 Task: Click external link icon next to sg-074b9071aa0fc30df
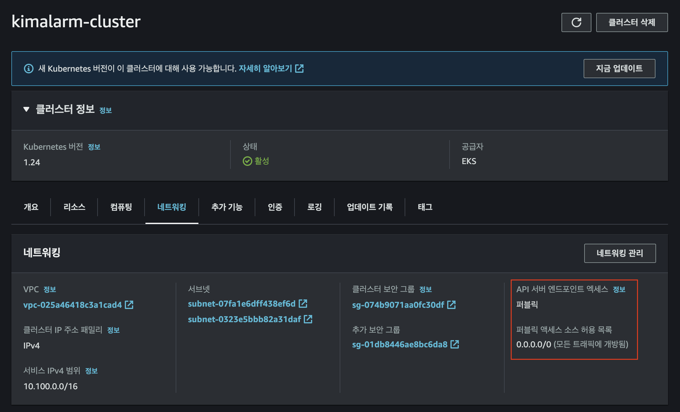click(x=451, y=305)
